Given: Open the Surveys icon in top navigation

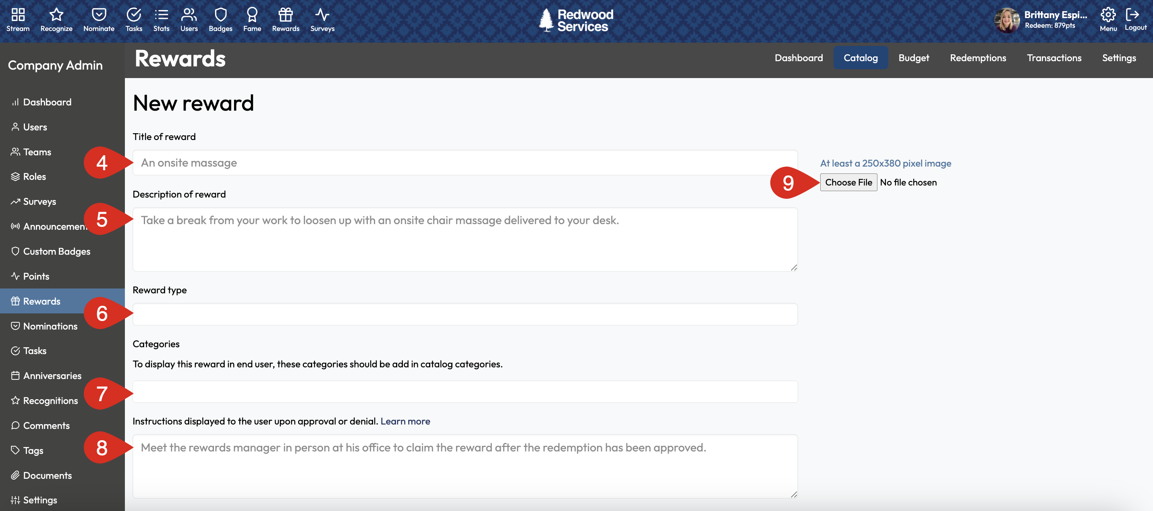Looking at the screenshot, I should pos(322,19).
